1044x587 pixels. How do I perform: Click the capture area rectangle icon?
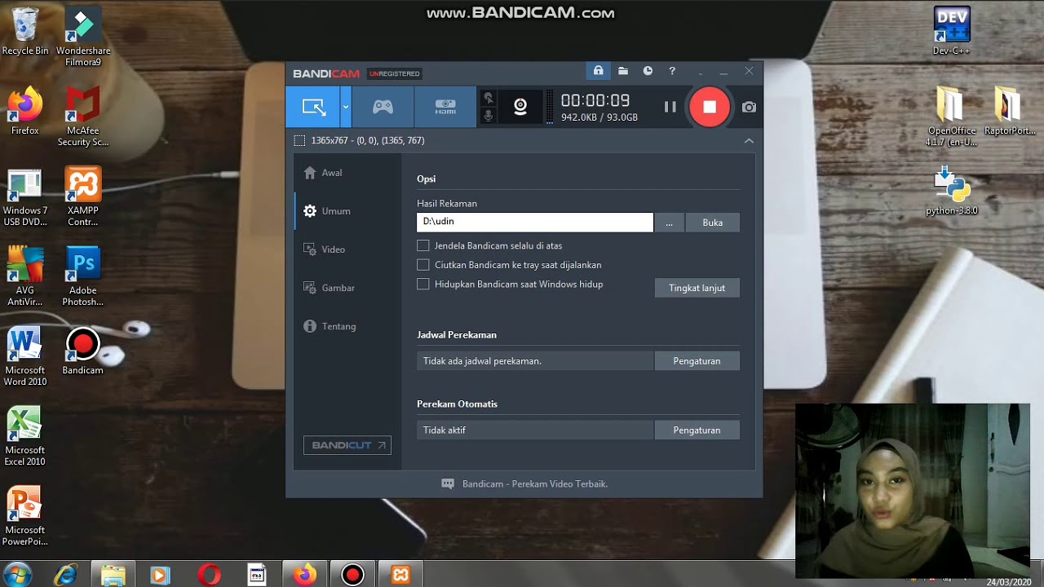coord(299,140)
